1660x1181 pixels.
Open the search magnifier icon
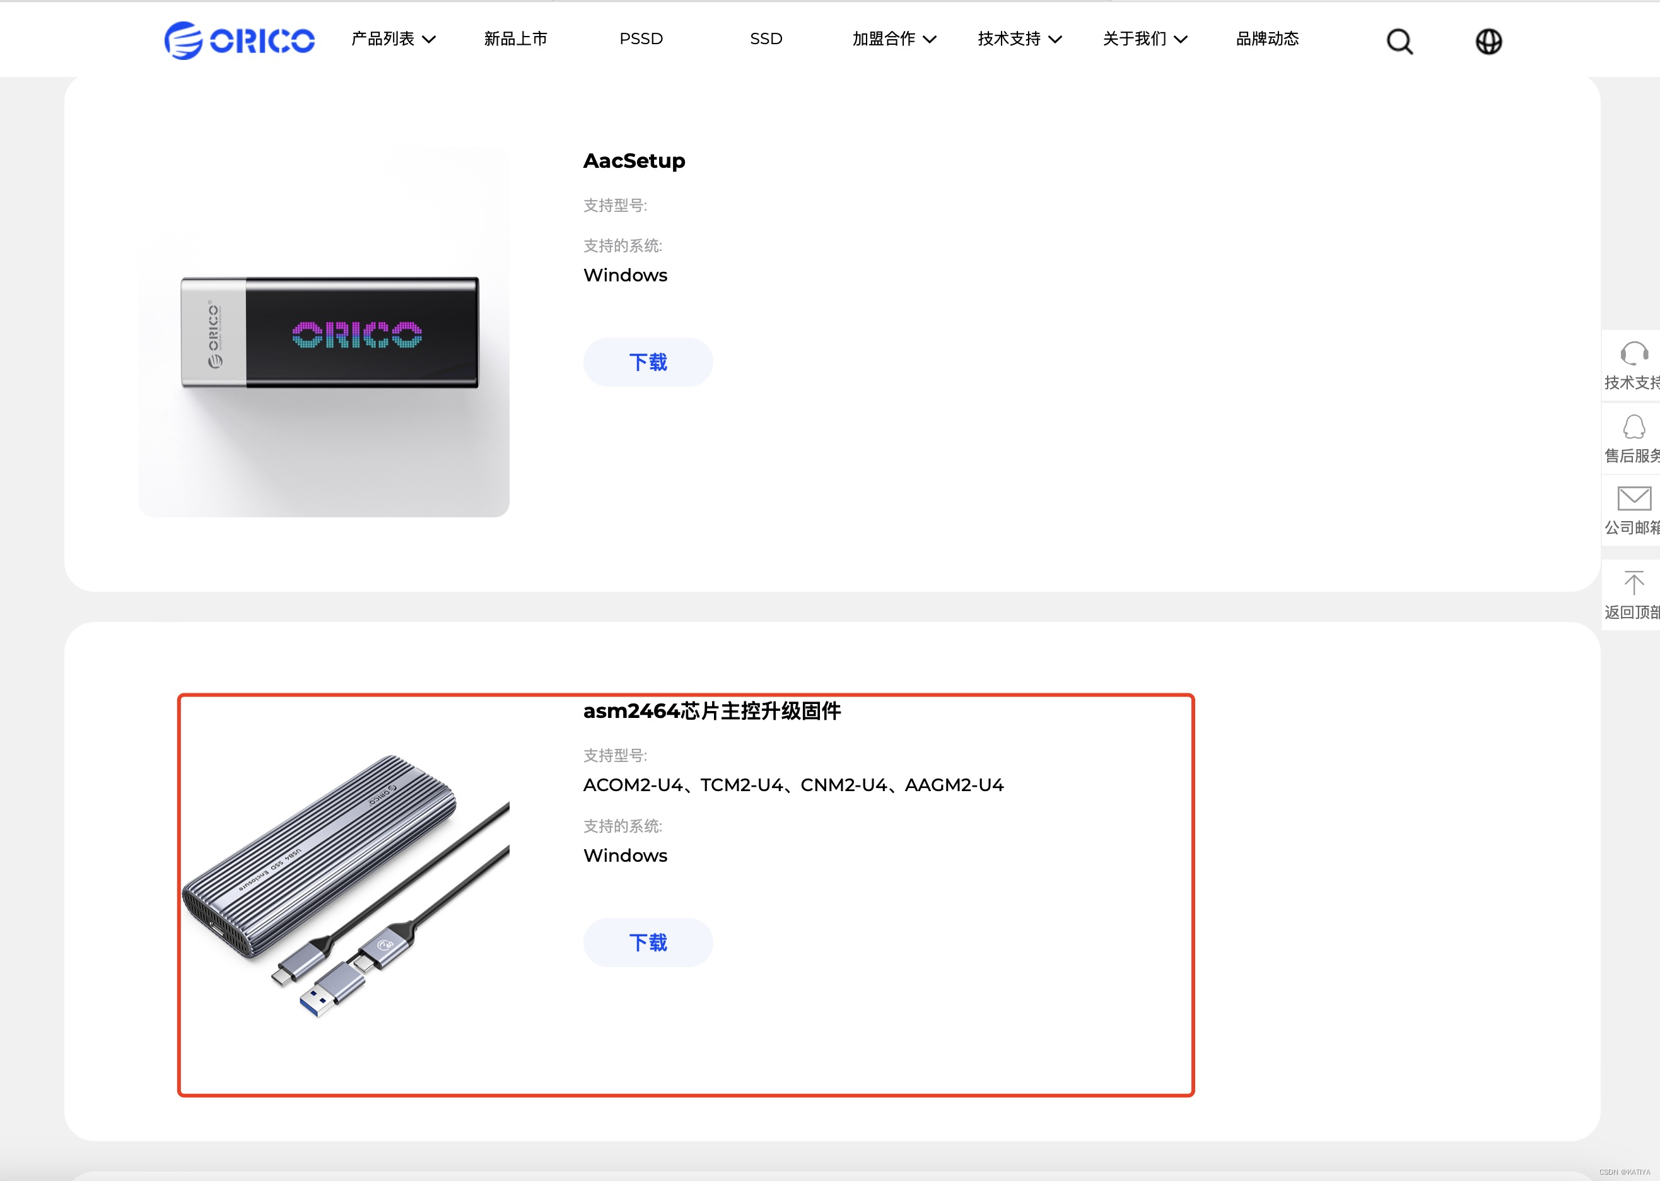pos(1399,42)
